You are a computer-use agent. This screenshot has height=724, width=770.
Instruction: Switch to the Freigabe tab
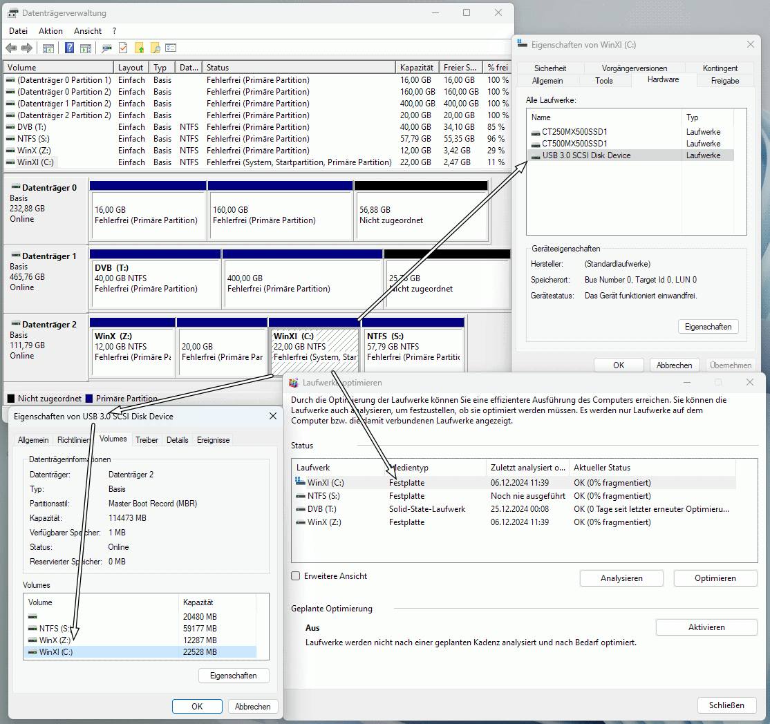[725, 81]
